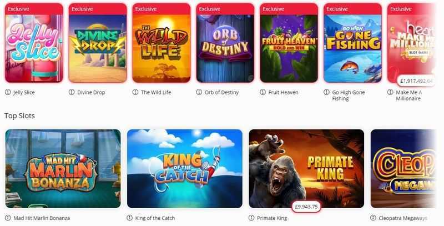Open info icon for Cleopatra Megaways
This screenshot has width=444, height=226.
click(373, 218)
